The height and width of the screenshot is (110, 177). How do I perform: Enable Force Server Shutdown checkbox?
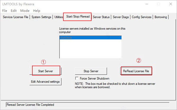click(77, 78)
